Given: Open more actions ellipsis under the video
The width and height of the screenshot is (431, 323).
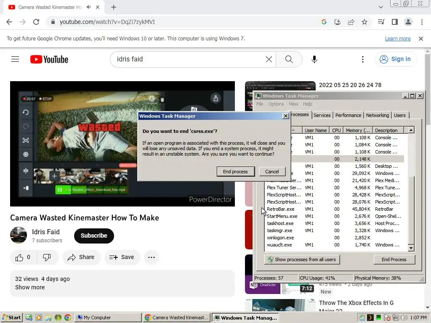Looking at the screenshot, I should point(152,257).
